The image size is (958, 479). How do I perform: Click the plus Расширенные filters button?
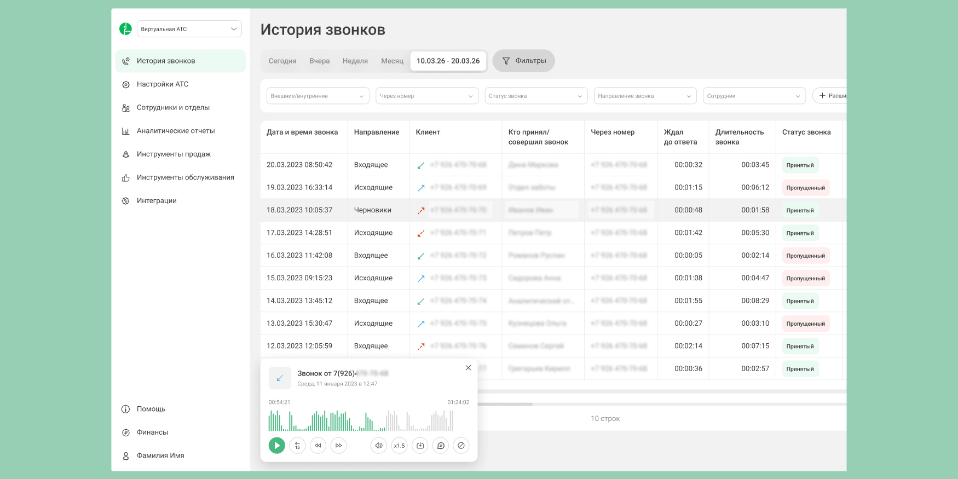830,96
